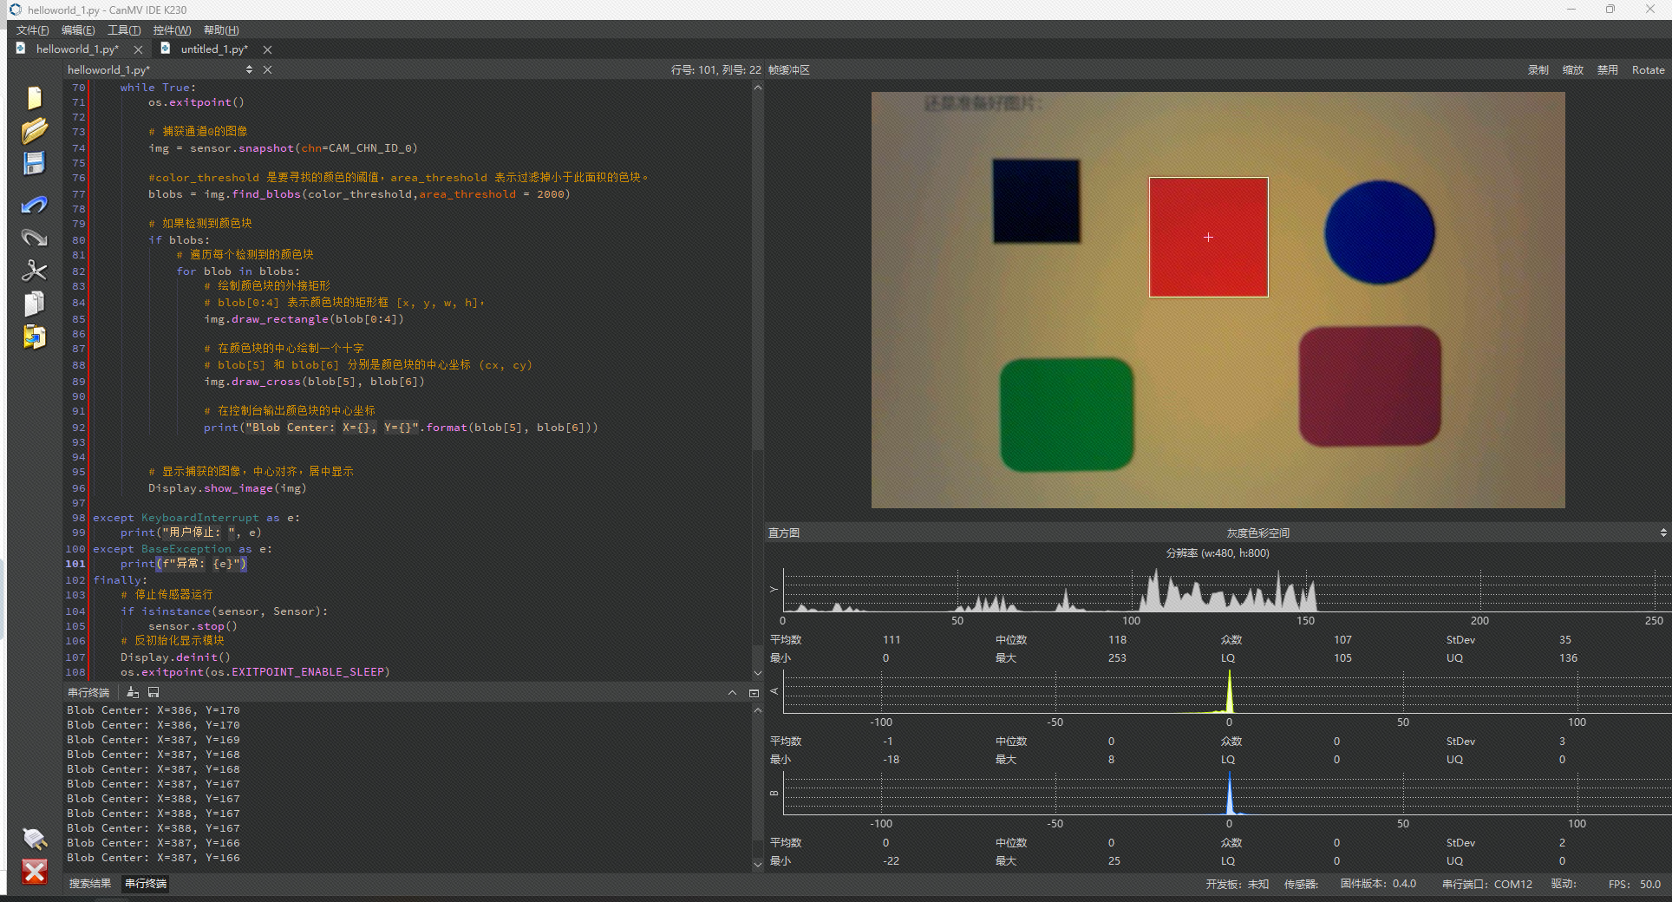Open the document selector arrows beside helloworld_1.py
The image size is (1672, 902).
coord(250,69)
